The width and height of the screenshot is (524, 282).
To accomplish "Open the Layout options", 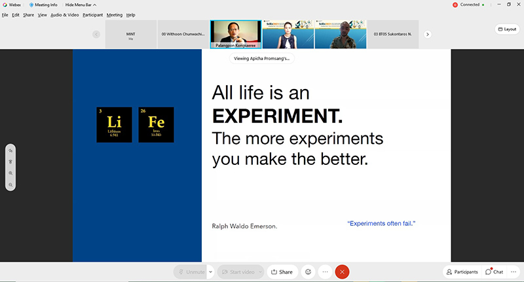I will [506, 29].
